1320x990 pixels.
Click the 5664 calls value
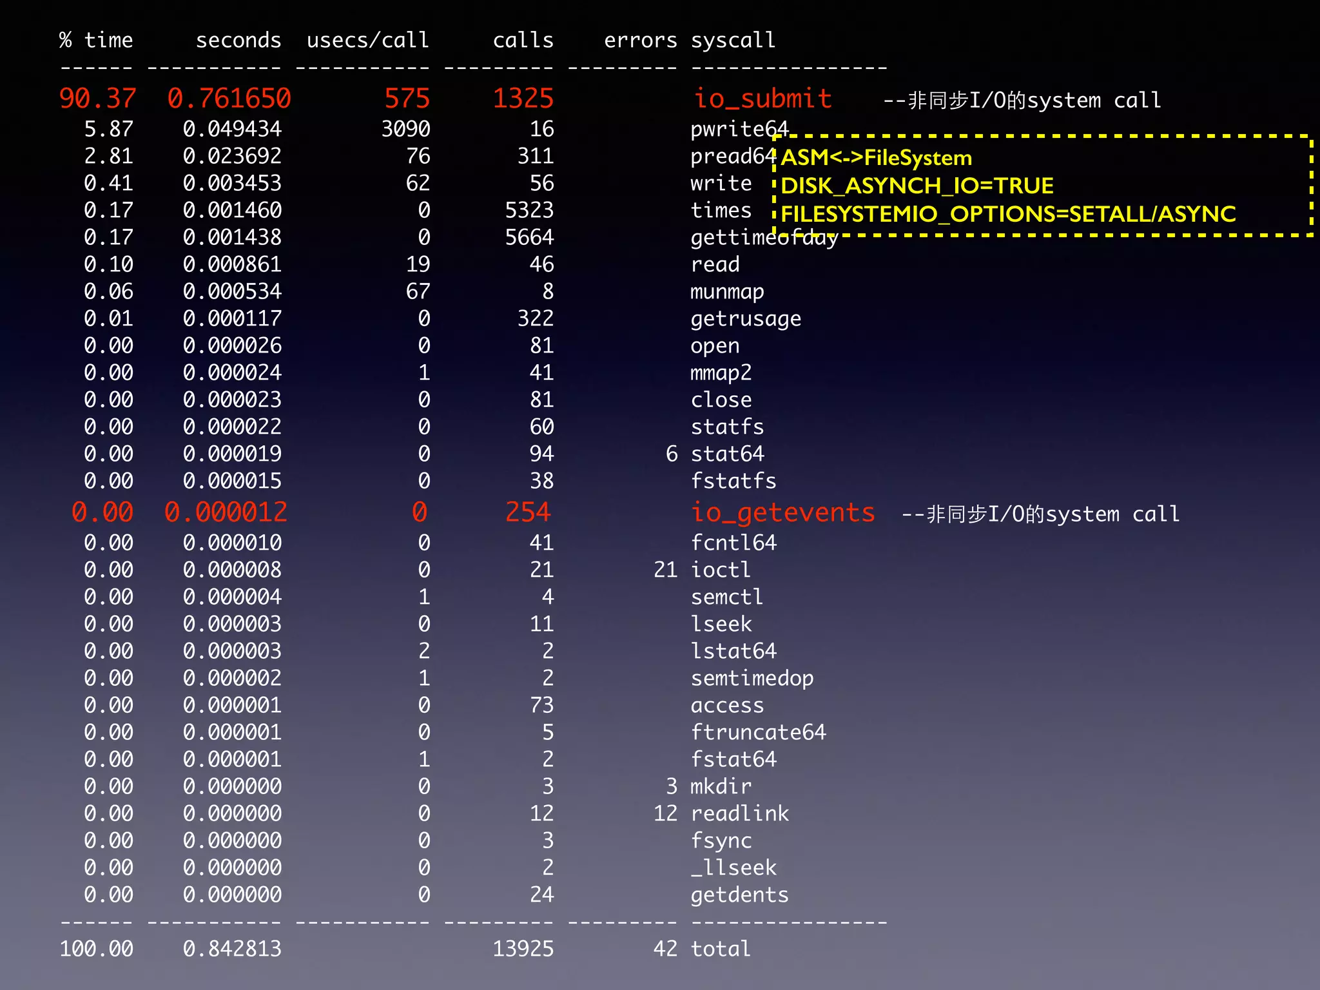(529, 237)
